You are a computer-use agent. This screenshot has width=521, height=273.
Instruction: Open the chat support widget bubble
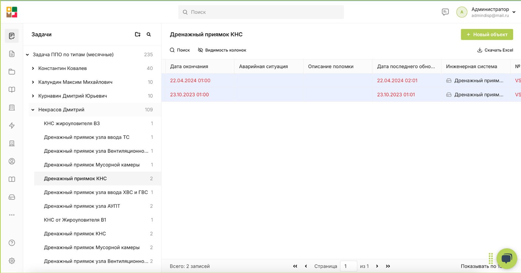click(507, 259)
